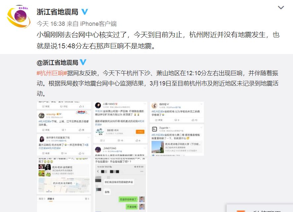
Task: Click the orange chat icon in bottom panel
Action: pos(241,211)
